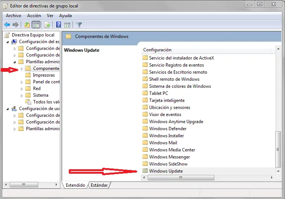Click the list scrollbar down arrow
The width and height of the screenshot is (285, 199).
tap(278, 171)
